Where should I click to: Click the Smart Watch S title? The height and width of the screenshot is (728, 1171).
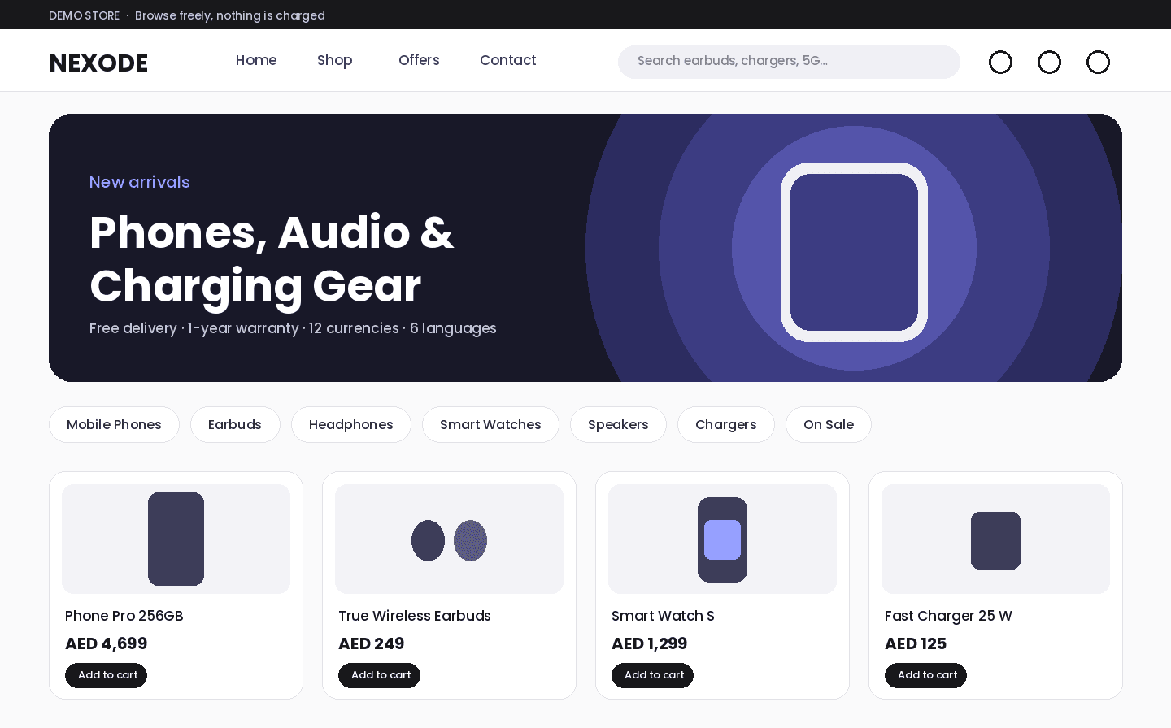(663, 616)
